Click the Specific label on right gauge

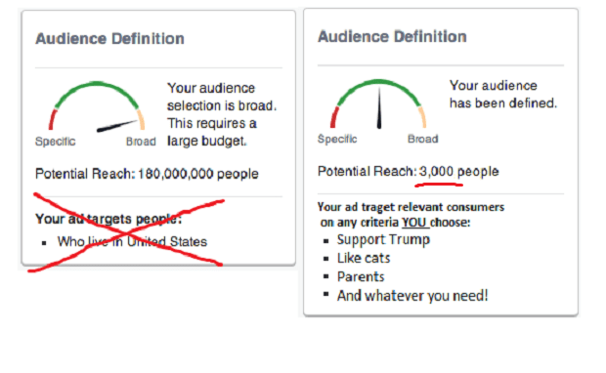coord(337,139)
